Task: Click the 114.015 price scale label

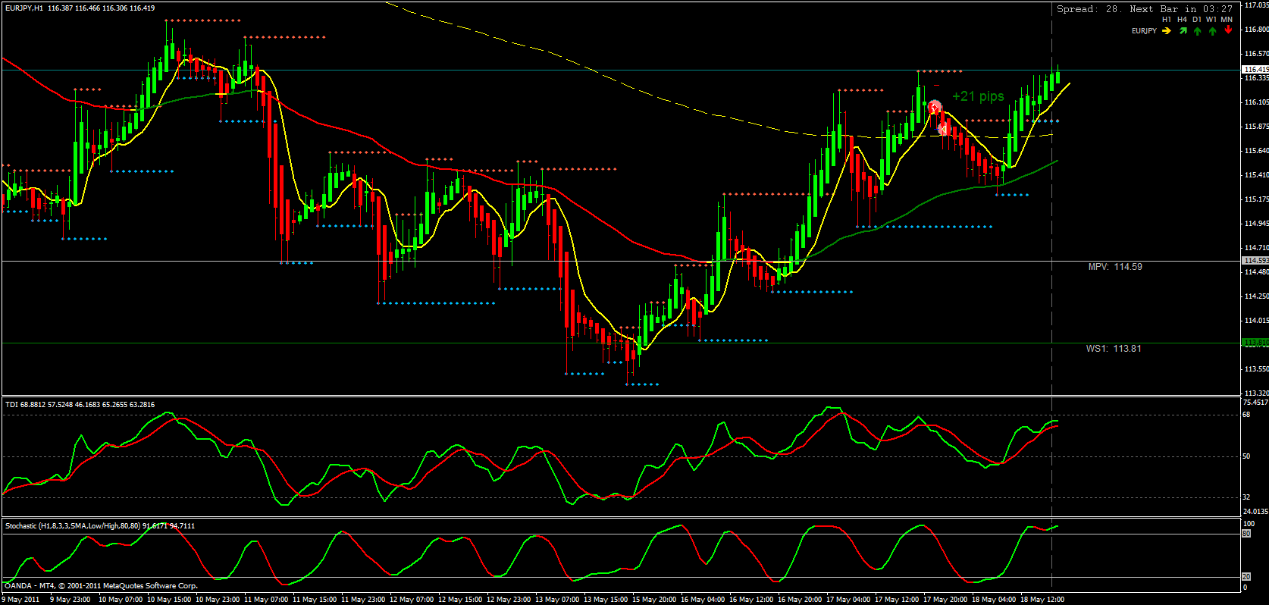Action: click(1256, 321)
